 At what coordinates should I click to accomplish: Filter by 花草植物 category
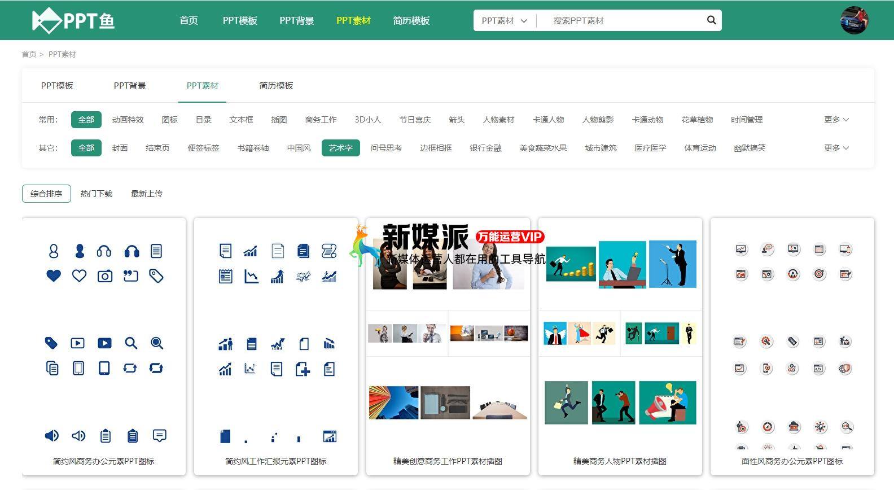point(697,120)
